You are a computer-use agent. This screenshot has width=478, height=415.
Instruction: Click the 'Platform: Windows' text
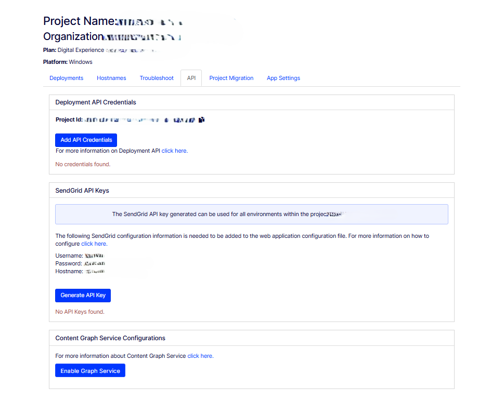[x=68, y=62]
